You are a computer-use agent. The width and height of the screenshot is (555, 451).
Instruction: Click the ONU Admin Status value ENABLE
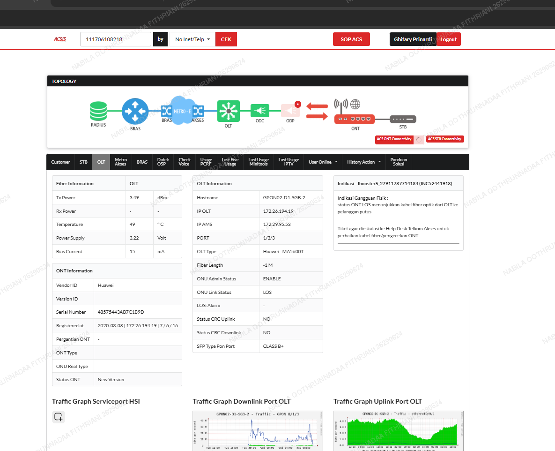click(272, 279)
